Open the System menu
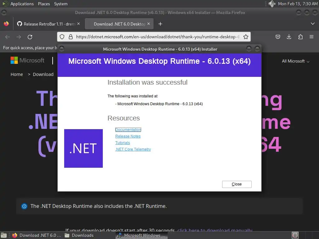 pos(61,4)
